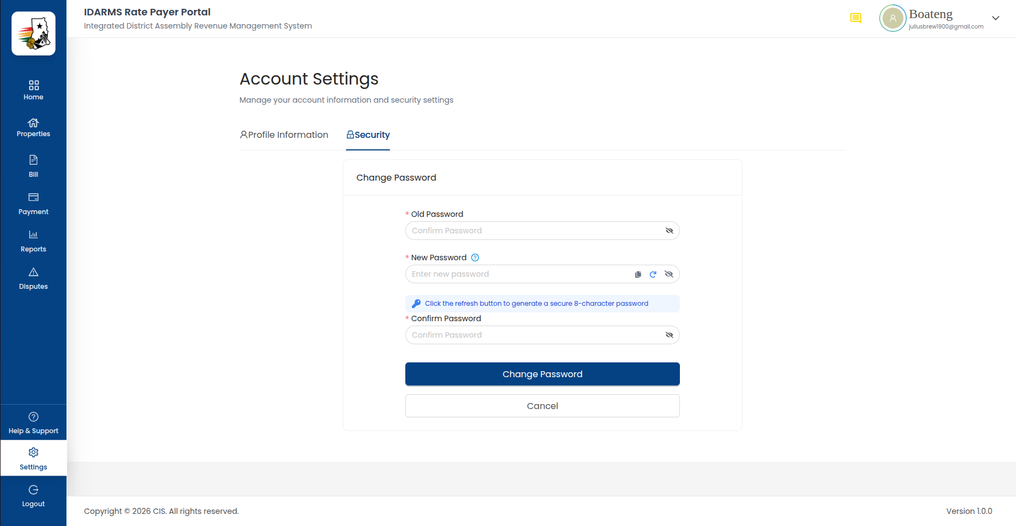Screen dimensions: 1016x526
Task: Click the New Password help question icon
Action: [476, 258]
